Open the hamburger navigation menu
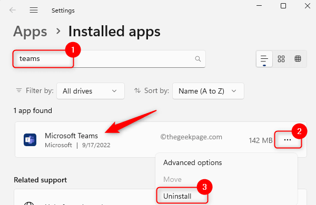 (x=34, y=10)
